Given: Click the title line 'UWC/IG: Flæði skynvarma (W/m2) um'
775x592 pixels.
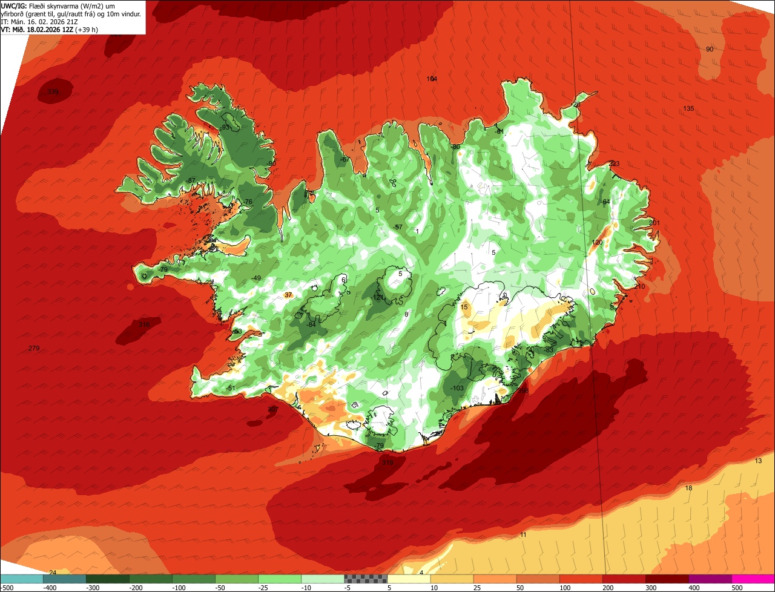Looking at the screenshot, I should 58,5.
